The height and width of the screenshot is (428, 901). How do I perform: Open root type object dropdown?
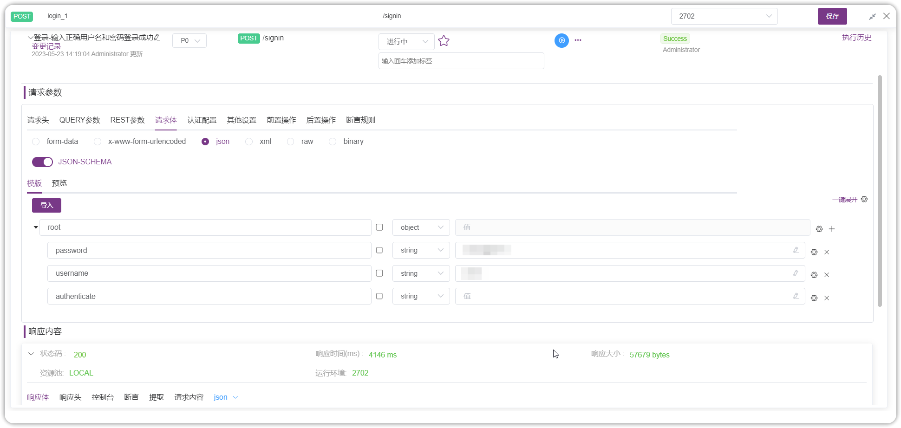click(x=421, y=227)
